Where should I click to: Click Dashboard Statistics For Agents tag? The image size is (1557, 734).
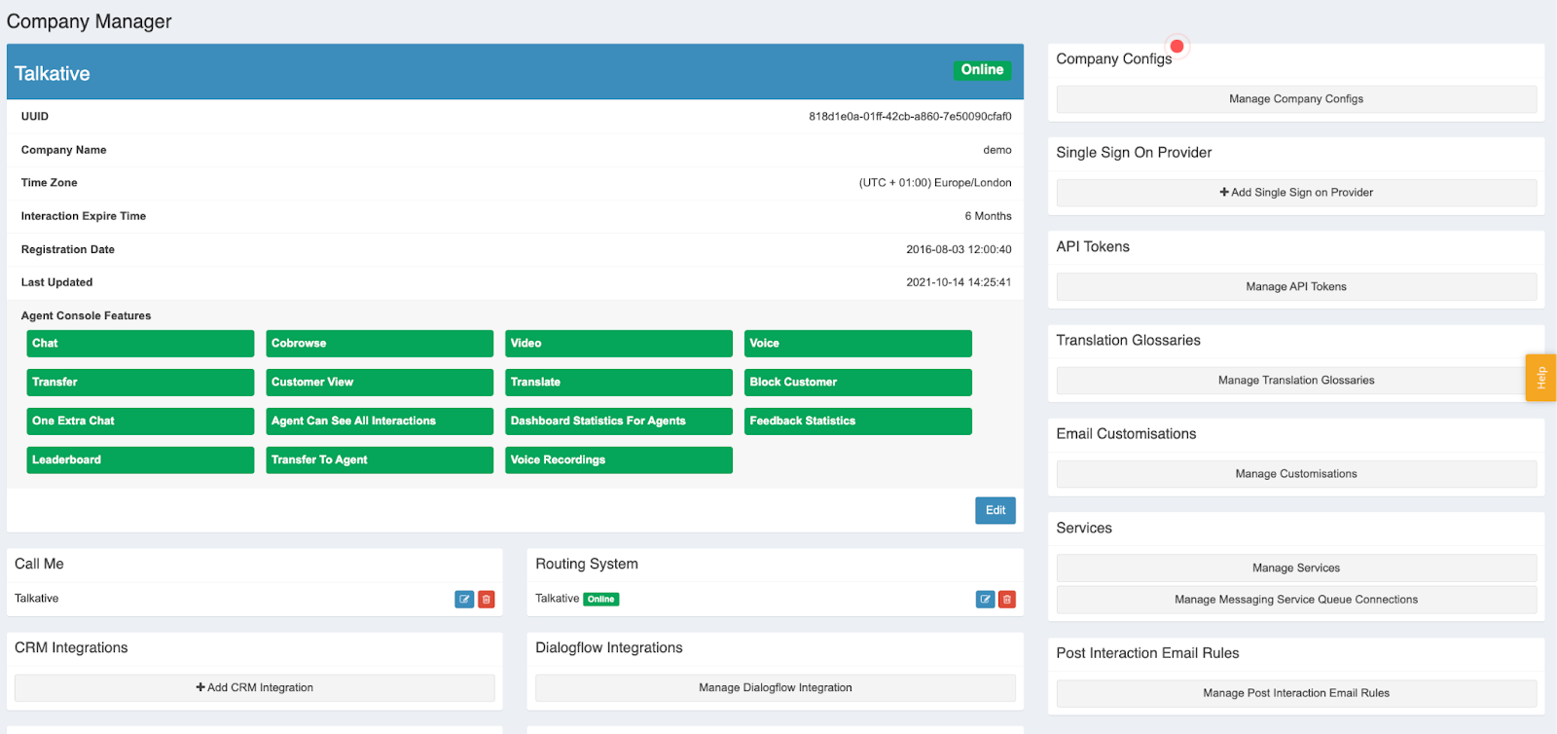(x=619, y=422)
